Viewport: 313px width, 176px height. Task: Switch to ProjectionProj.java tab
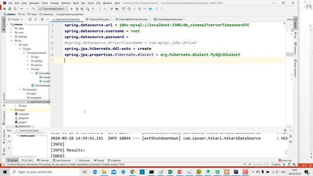(99, 20)
